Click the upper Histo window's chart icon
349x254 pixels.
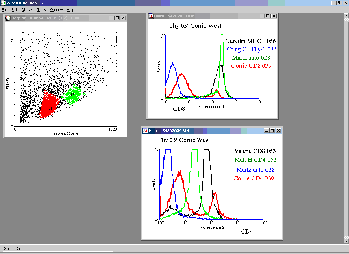[x=151, y=16]
